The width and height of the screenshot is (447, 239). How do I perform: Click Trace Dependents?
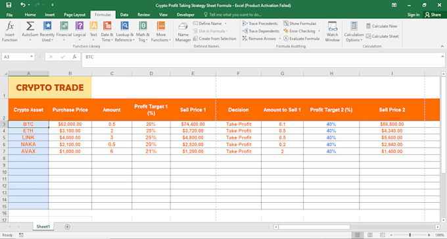click(x=260, y=31)
